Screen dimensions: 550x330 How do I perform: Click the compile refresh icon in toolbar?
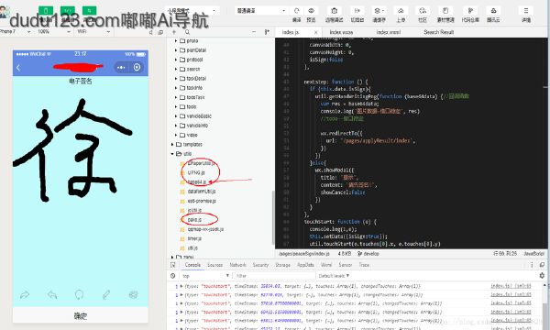point(297,10)
